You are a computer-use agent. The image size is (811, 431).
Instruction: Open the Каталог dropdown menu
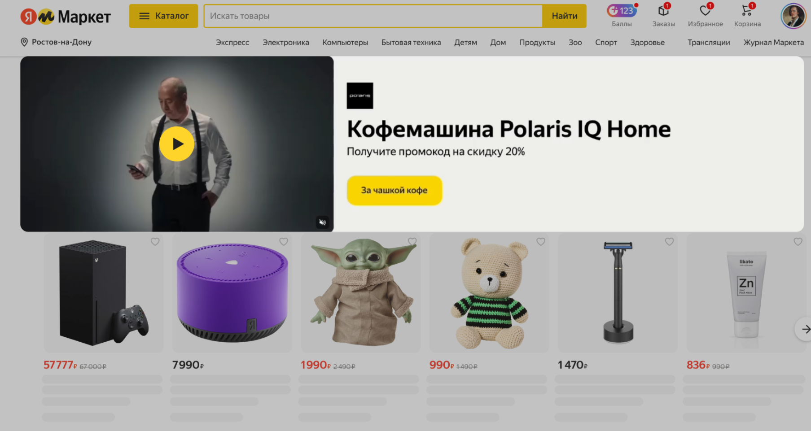[x=163, y=16]
